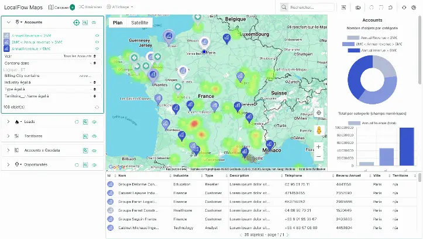The height and width of the screenshot is (239, 423).
Task: Click the map my-location crosshair button
Action: click(319, 113)
